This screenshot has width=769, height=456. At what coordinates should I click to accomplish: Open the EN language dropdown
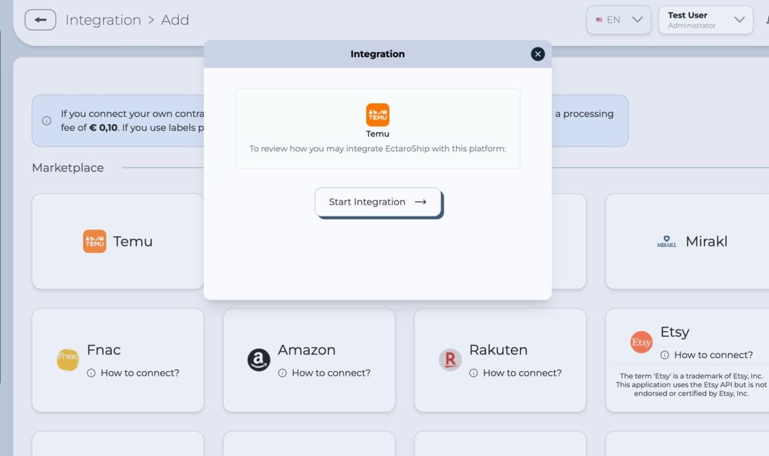click(x=618, y=20)
